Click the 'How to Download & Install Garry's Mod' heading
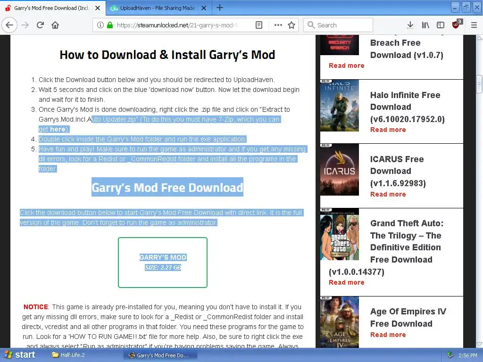 [x=167, y=55]
